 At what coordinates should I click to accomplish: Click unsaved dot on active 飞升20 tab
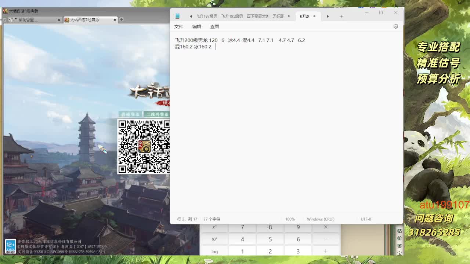point(314,16)
